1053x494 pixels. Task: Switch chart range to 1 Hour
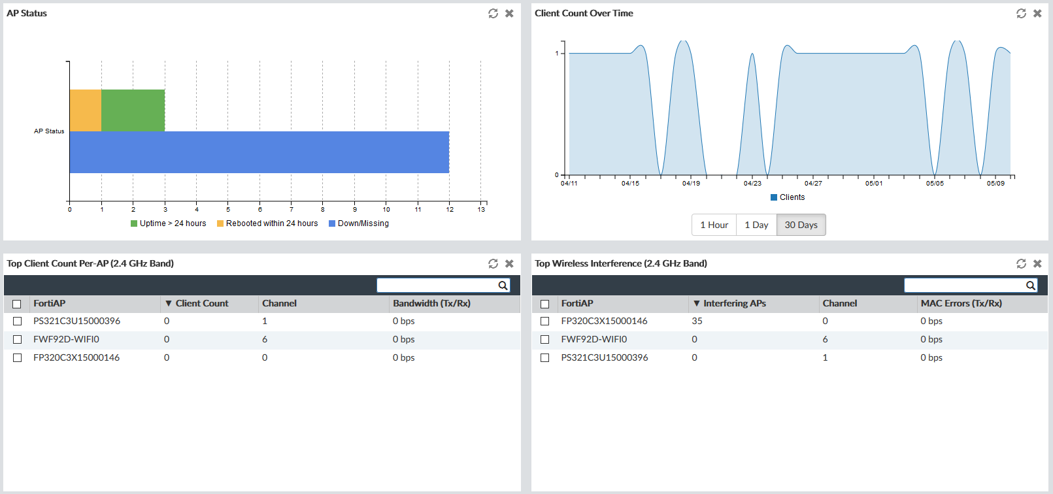pos(714,225)
